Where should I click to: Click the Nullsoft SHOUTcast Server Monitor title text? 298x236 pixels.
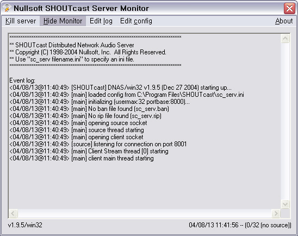tap(82, 8)
